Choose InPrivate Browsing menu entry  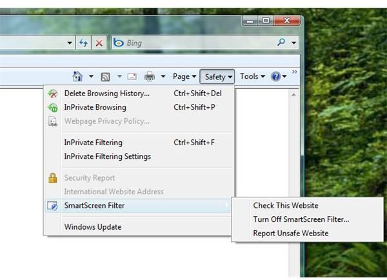139,107
